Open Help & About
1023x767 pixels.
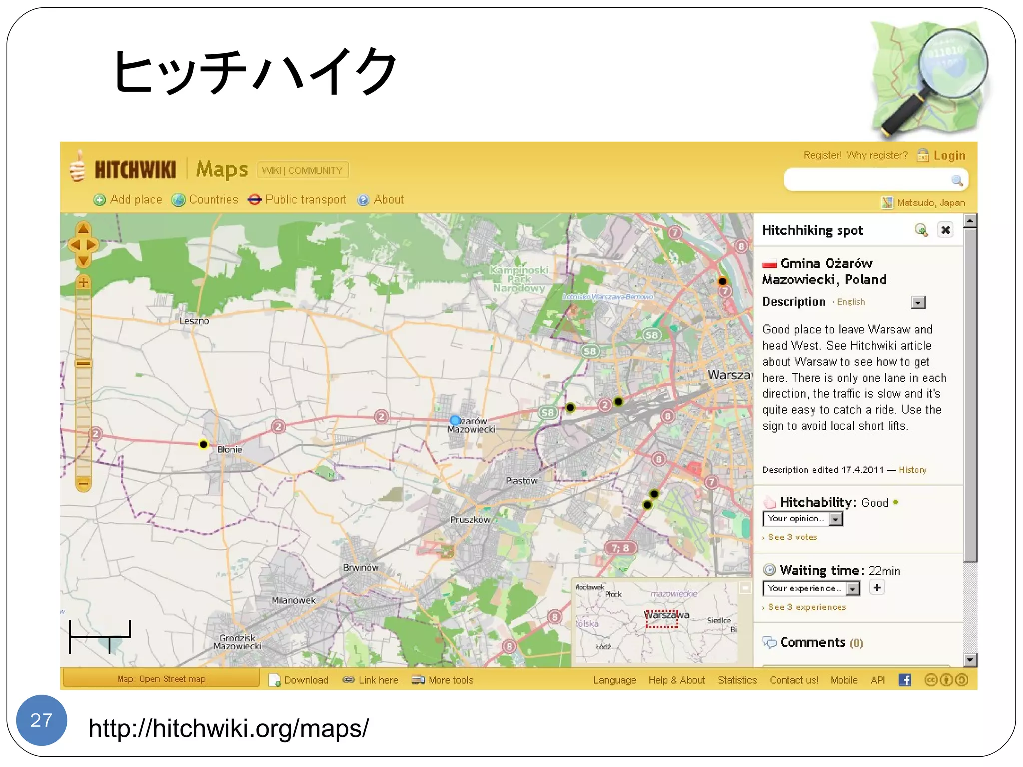tap(677, 680)
